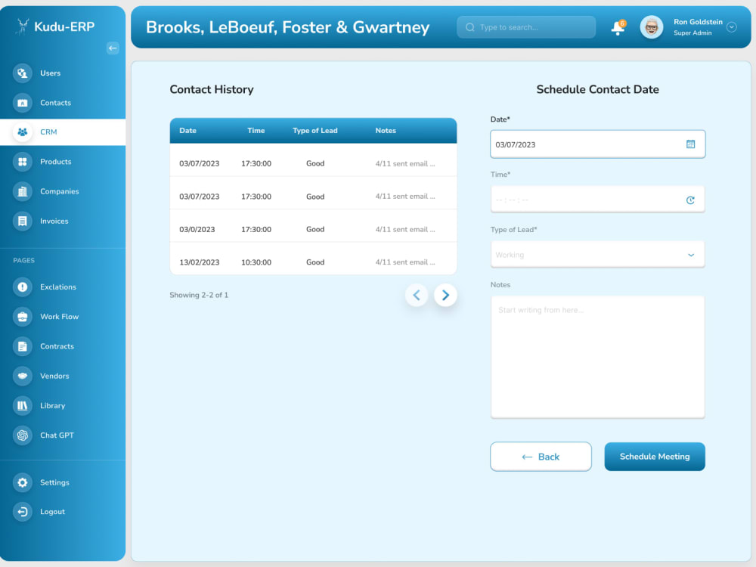The image size is (756, 567).
Task: Open the Companies menu item
Action: coord(59,191)
